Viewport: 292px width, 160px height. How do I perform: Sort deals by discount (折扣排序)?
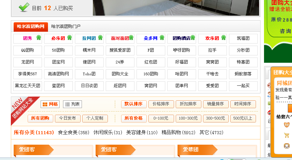(188, 104)
